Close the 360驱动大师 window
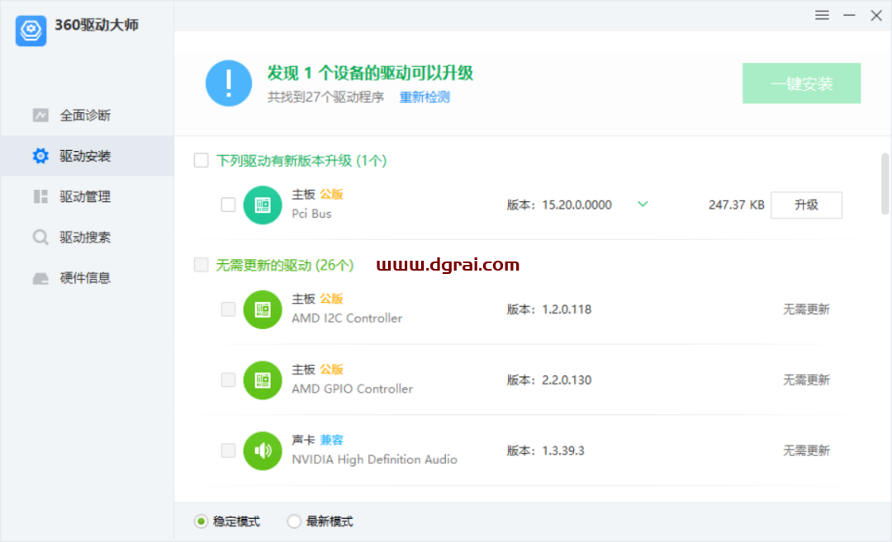892x542 pixels. (x=876, y=16)
